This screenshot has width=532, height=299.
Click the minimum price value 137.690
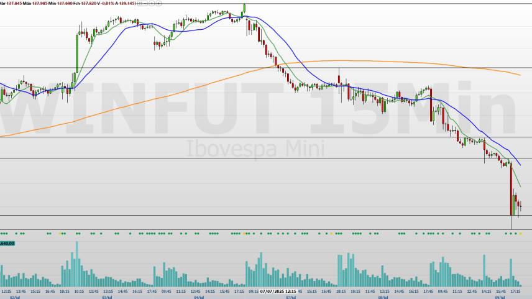tap(65, 3)
